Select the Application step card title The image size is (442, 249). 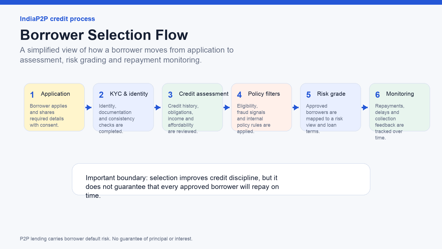click(56, 94)
